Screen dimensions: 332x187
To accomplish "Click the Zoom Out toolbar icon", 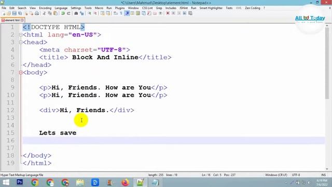I will coord(95,14).
